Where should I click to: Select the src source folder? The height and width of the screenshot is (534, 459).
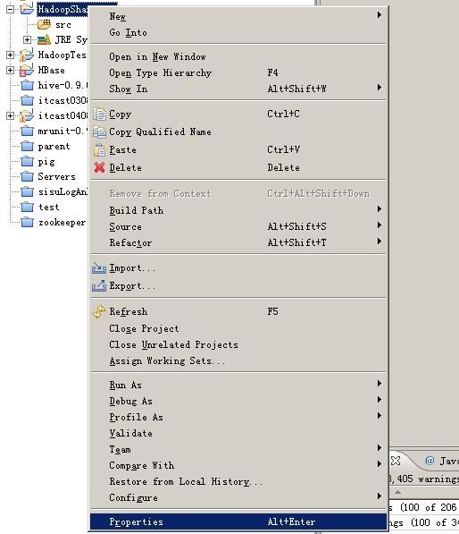point(63,25)
